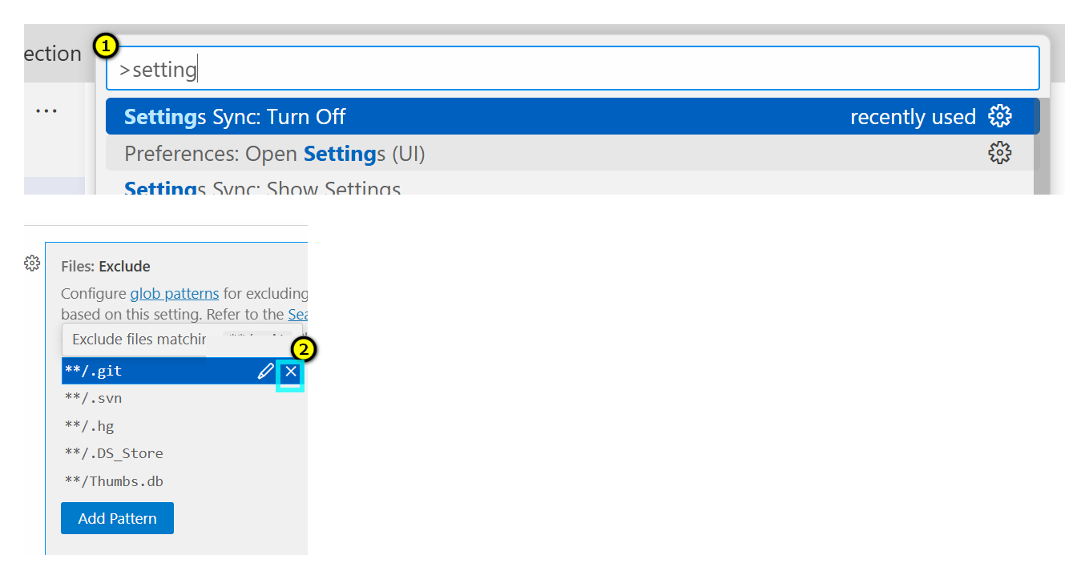This screenshot has height=579, width=1089.
Task: Select the **/.git exclude pattern row
Action: (152, 372)
